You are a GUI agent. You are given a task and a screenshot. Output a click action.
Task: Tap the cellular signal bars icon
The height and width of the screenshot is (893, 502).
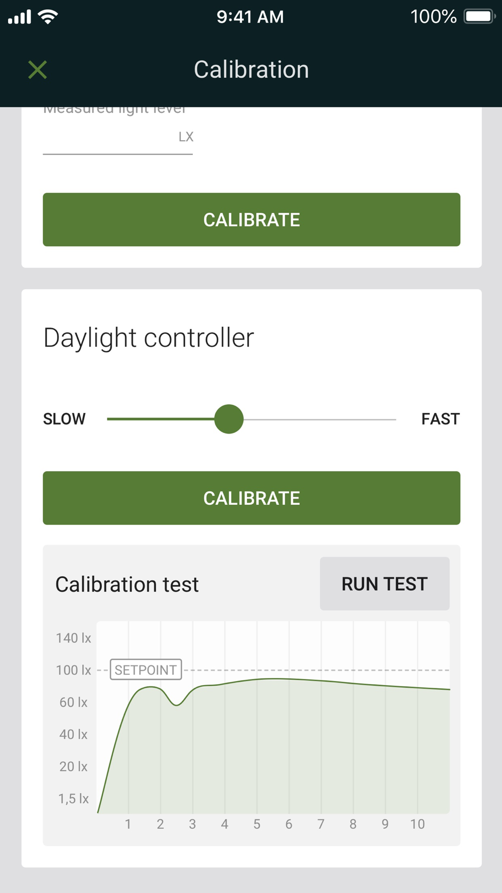(x=20, y=17)
